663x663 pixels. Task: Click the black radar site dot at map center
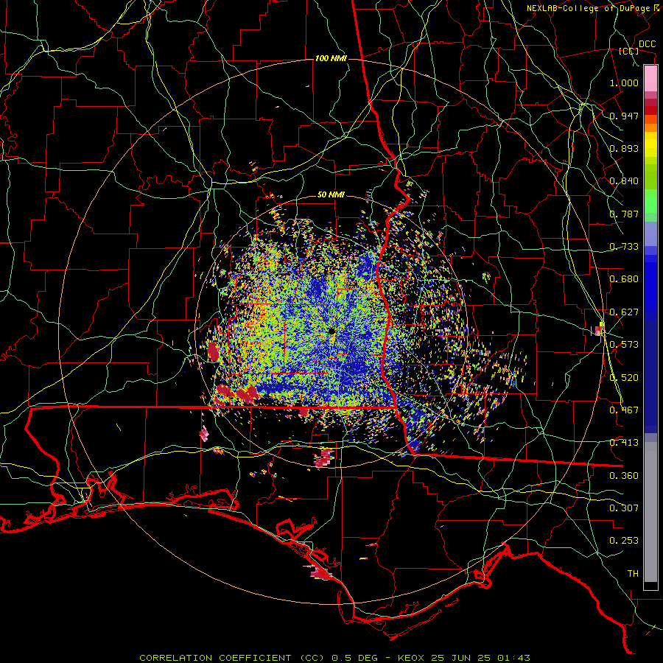(332, 331)
